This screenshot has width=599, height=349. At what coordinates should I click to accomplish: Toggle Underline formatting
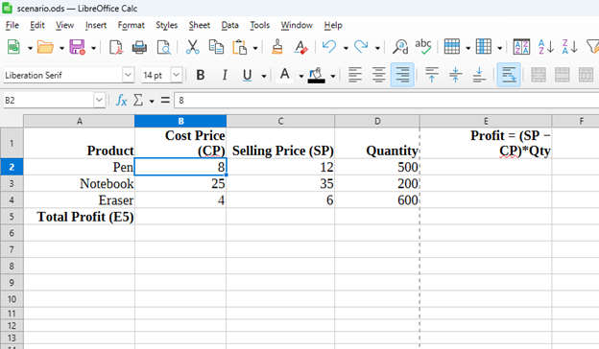tap(247, 75)
